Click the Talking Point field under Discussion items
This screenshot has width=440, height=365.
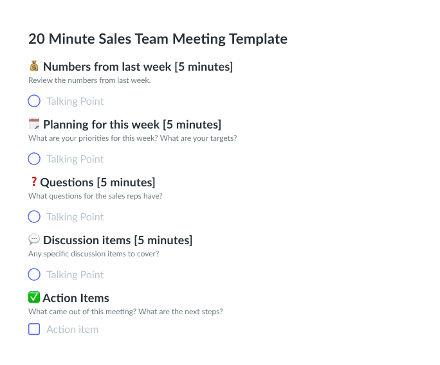coord(75,274)
